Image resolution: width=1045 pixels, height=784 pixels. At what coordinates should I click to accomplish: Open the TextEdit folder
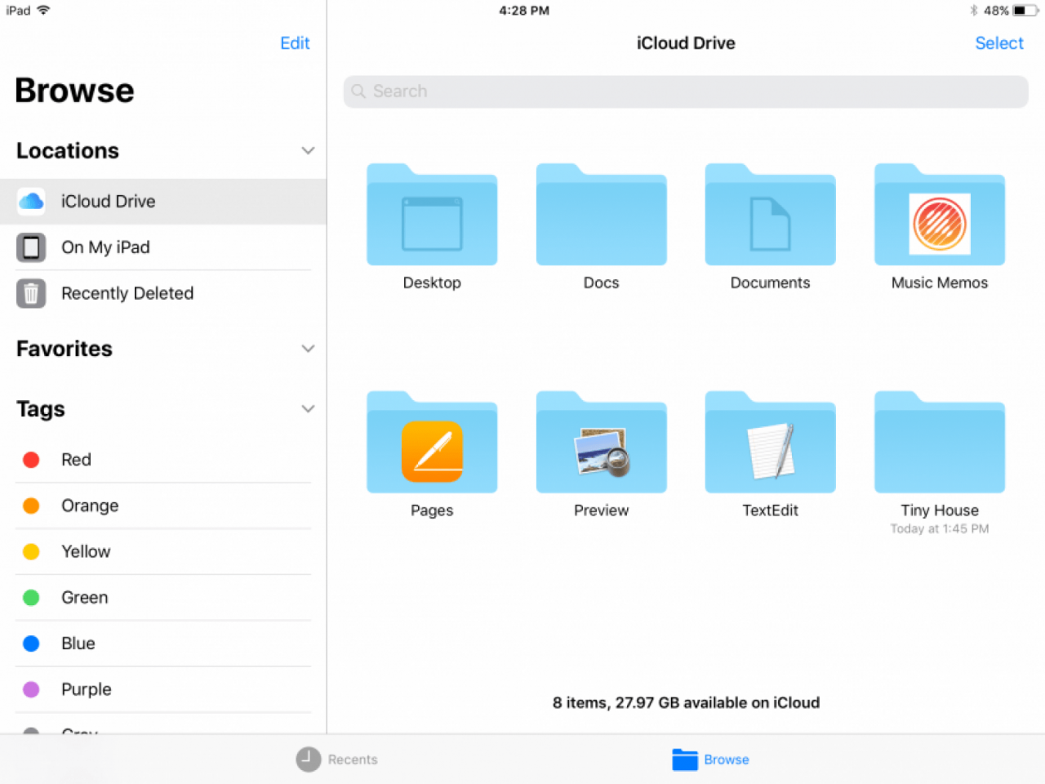pos(770,443)
